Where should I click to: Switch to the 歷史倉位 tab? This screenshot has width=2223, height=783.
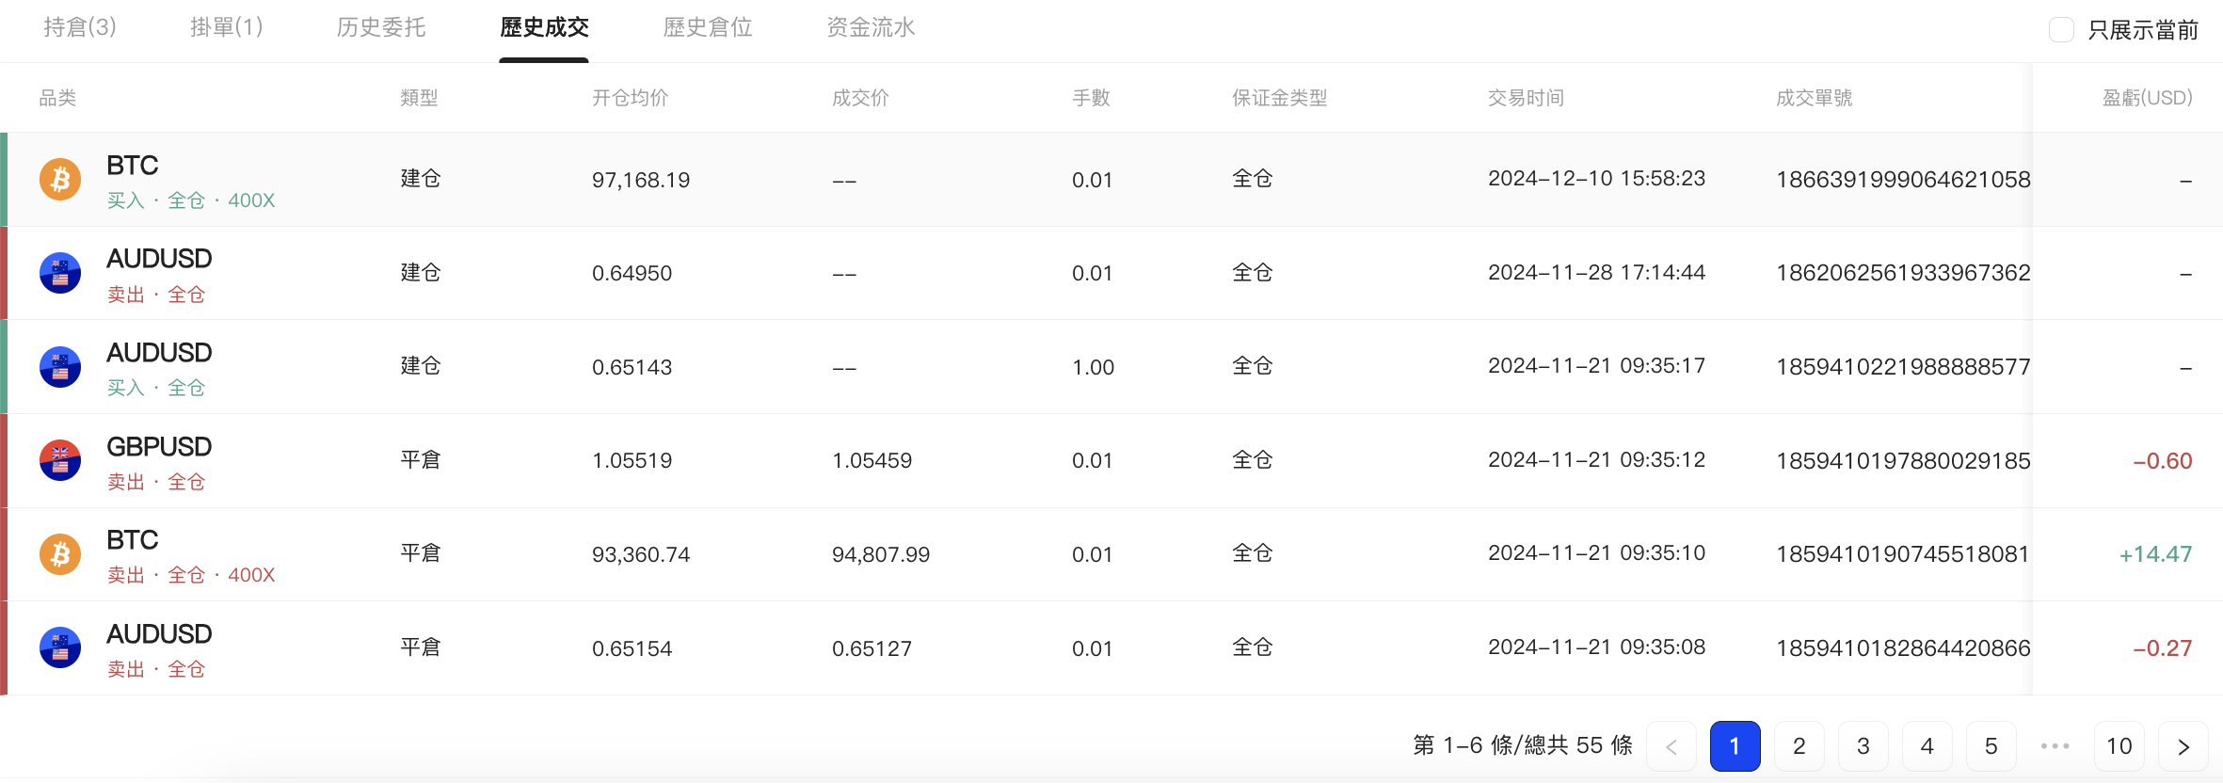click(708, 27)
